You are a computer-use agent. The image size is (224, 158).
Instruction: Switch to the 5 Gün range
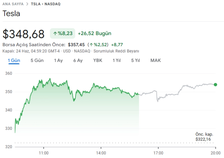[x=37, y=60]
